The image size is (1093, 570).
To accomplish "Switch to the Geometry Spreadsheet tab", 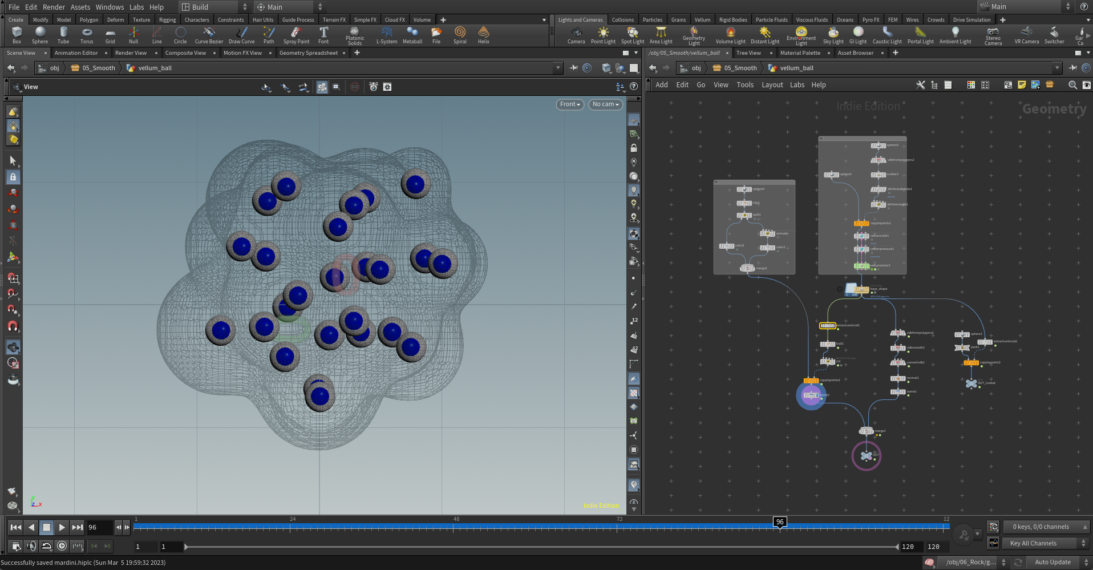I will (x=308, y=53).
